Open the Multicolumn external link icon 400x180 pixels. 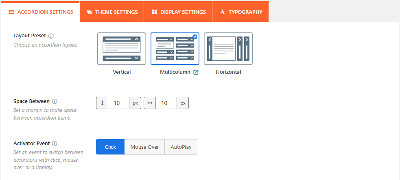196,72
